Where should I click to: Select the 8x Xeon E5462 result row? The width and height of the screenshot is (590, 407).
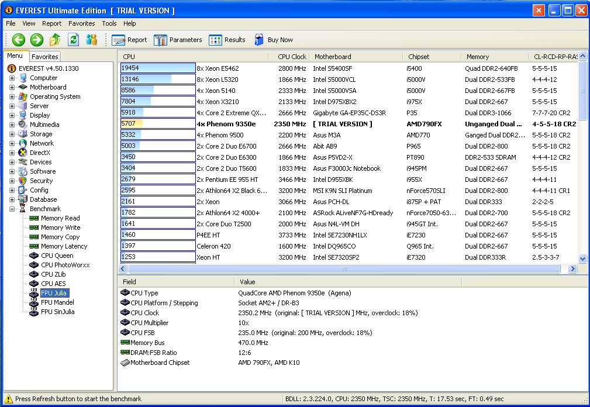click(349, 68)
